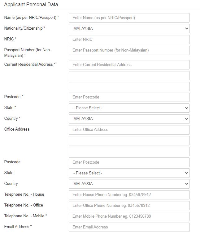Click the first Office Address line
This screenshot has width=200, height=234.
tap(129, 130)
